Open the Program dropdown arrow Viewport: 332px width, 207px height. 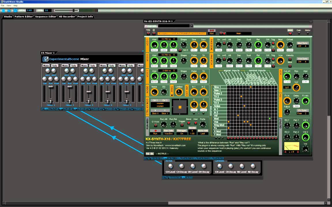pyautogui.click(x=191, y=26)
